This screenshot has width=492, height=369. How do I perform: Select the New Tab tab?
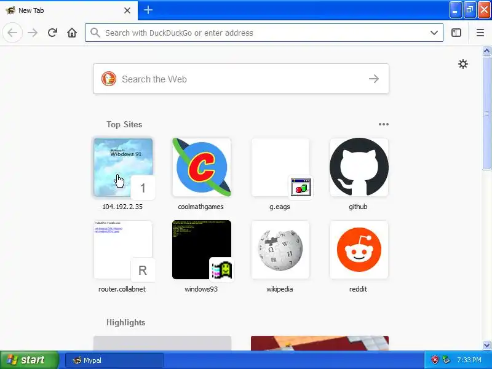click(x=69, y=10)
